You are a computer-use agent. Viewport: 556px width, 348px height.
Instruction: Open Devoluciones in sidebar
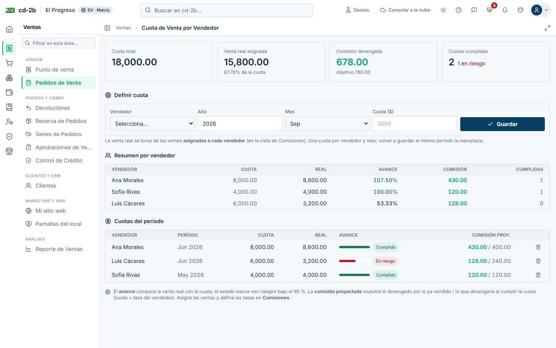tap(59, 108)
